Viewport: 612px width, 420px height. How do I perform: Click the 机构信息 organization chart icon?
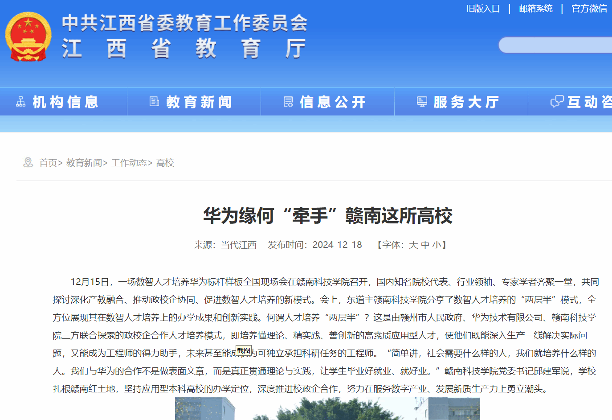[x=21, y=102]
